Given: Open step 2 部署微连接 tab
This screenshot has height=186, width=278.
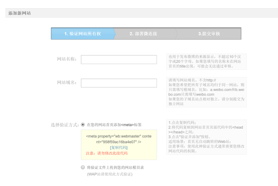Looking at the screenshot, I should [143, 34].
